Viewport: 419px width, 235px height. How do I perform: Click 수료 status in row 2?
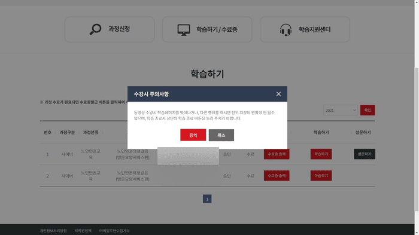[250, 176]
